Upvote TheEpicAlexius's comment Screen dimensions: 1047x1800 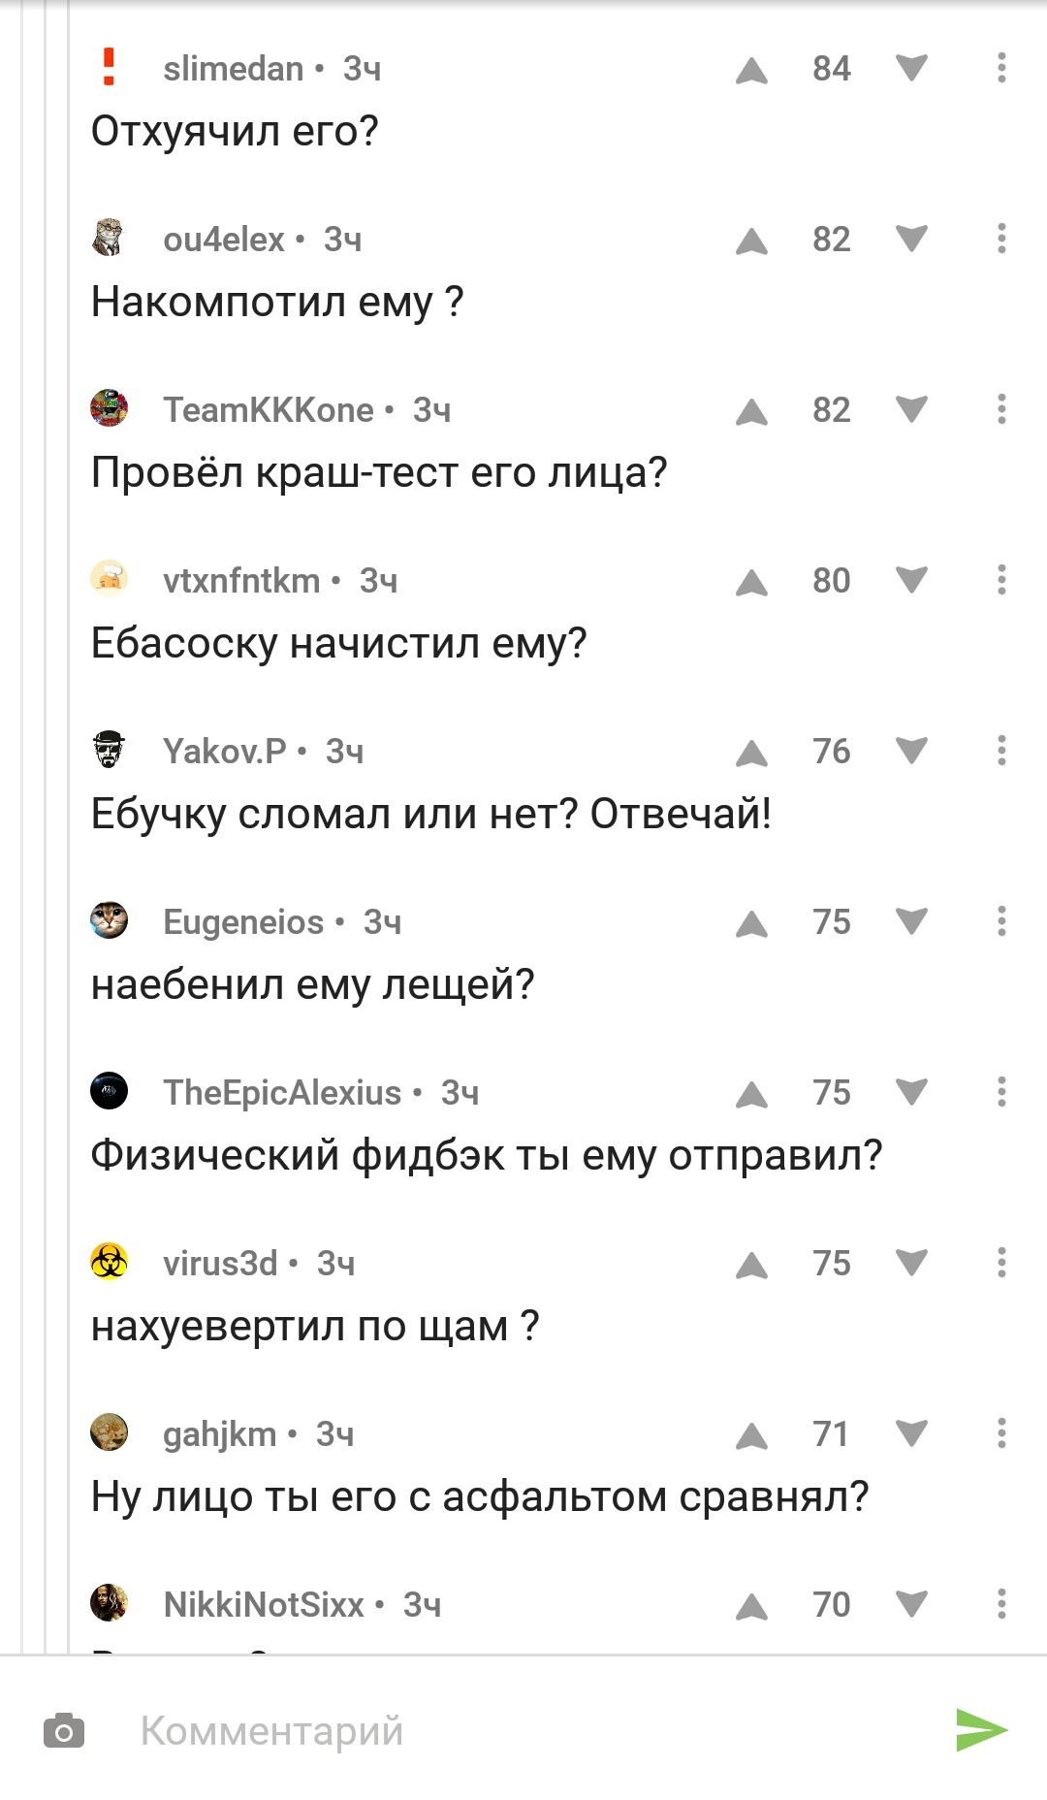click(x=751, y=1094)
